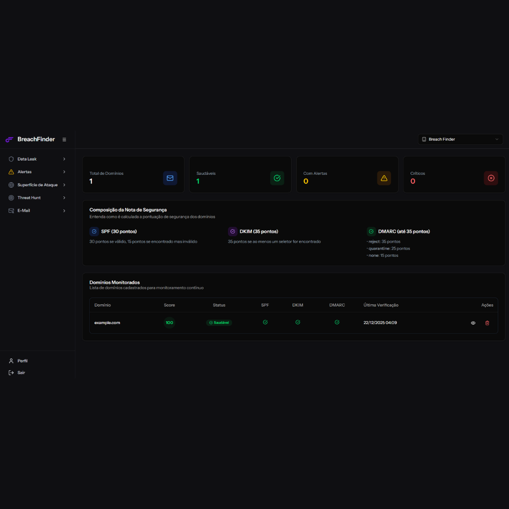Click the envelope icon in Total de Domínios

point(170,178)
